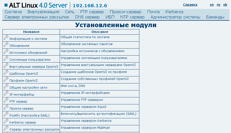Click the ALT Linux 4.0 Server title
231x133 pixels.
(x=38, y=5)
